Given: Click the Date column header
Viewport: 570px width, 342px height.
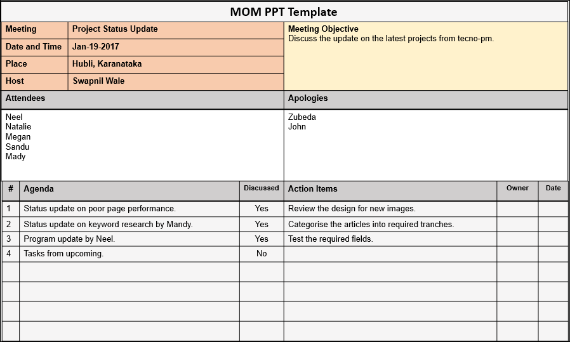Looking at the screenshot, I should coord(553,188).
